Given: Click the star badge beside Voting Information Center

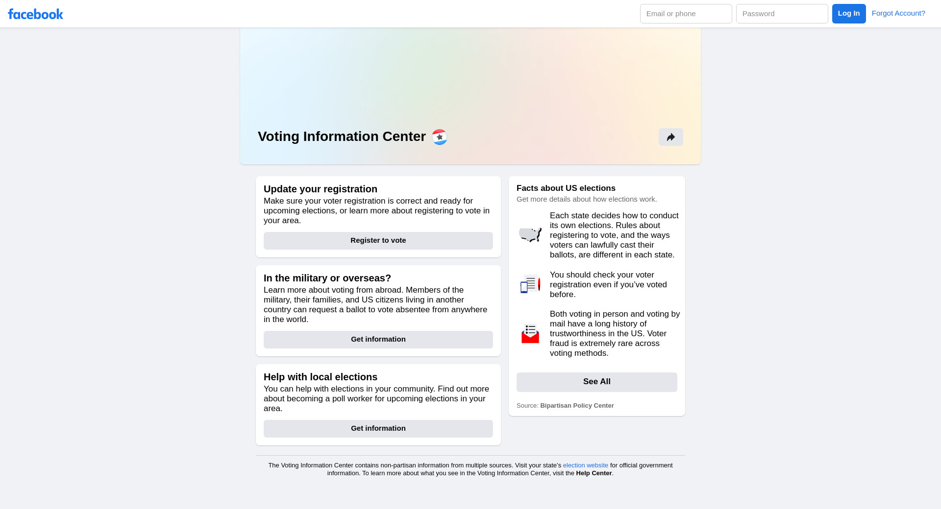Looking at the screenshot, I should pos(439,137).
